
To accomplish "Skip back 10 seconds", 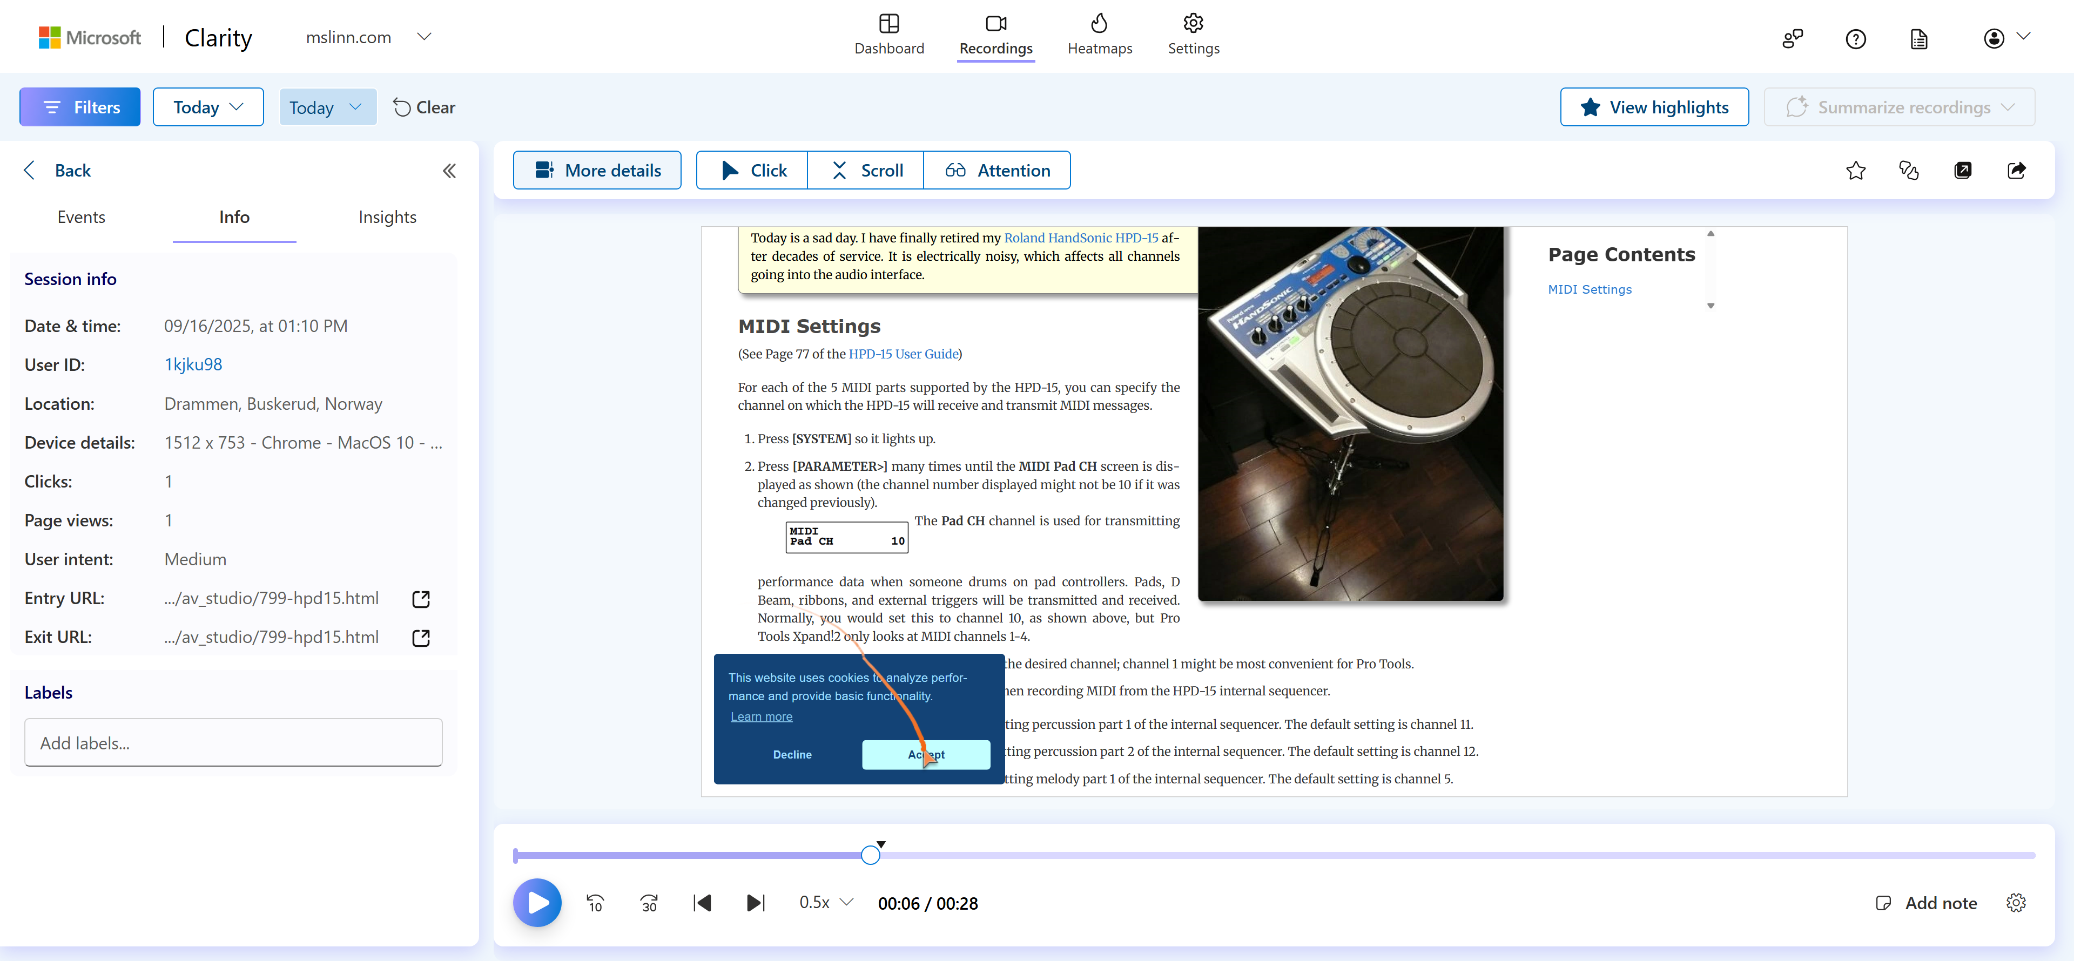I will [595, 903].
